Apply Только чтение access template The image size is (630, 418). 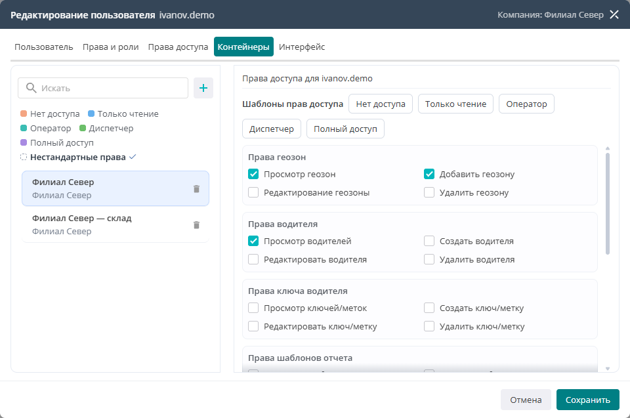455,104
